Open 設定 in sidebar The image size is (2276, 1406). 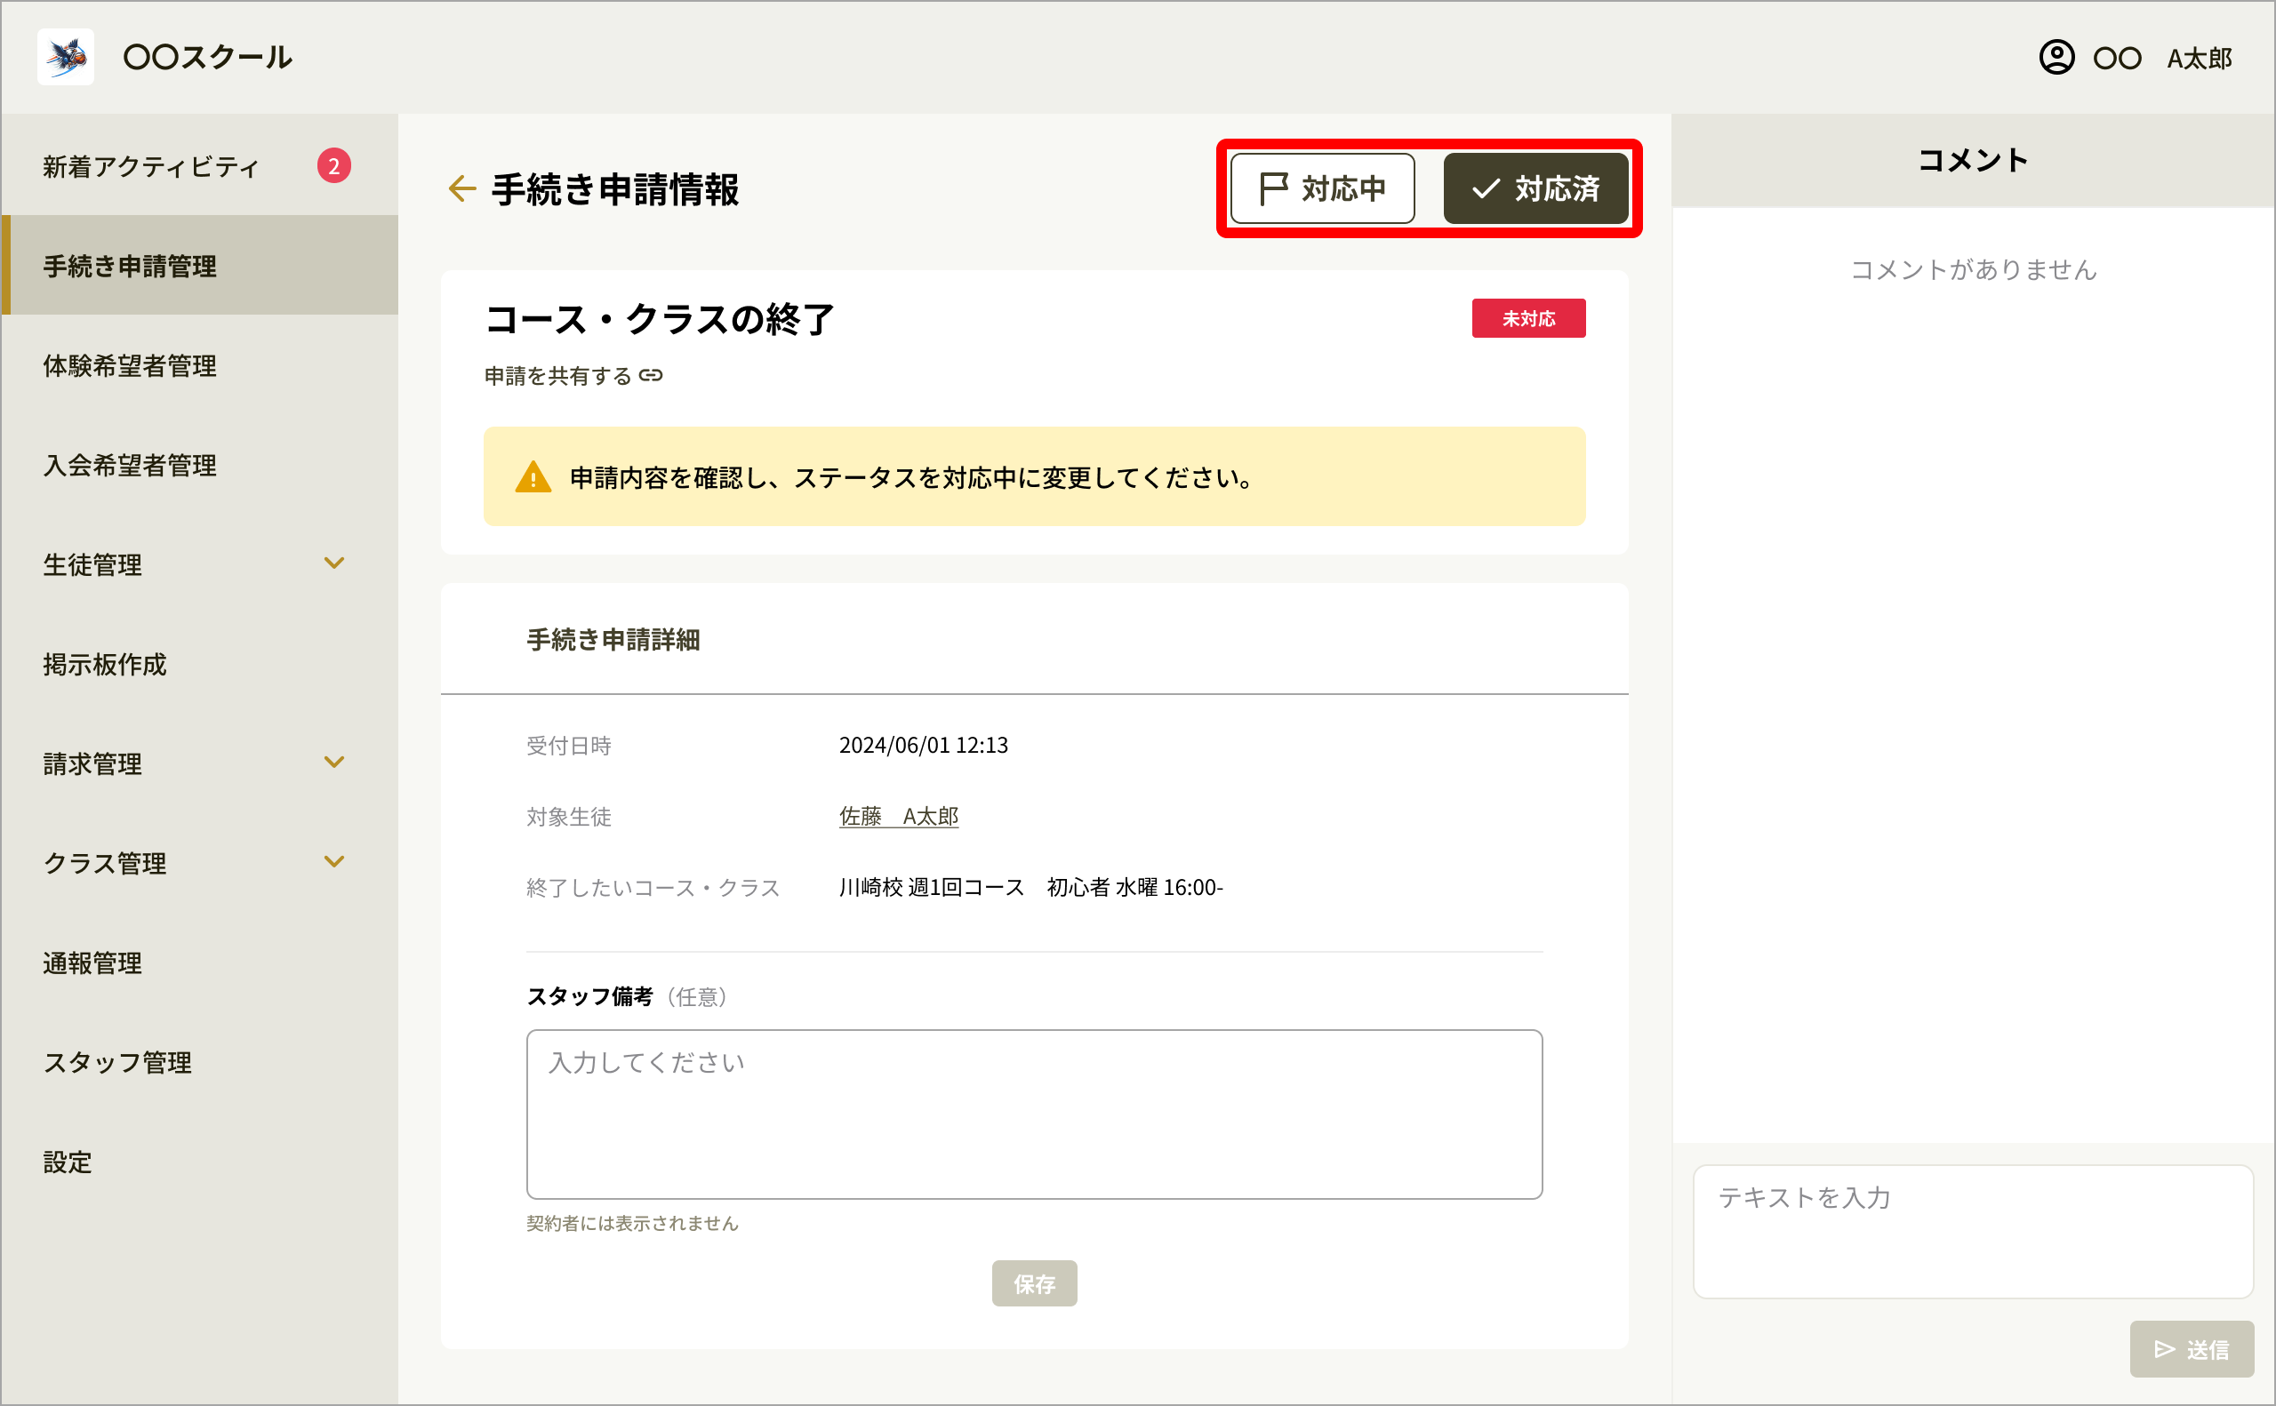tap(200, 1161)
